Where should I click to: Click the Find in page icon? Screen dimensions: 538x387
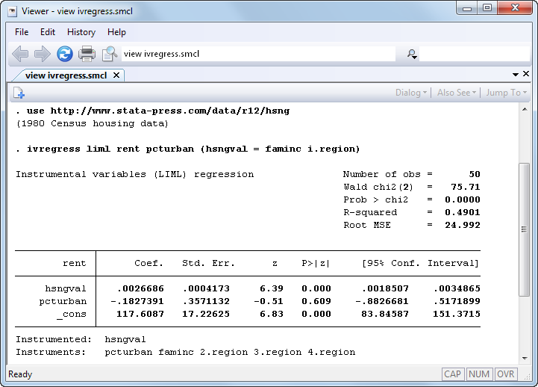point(110,54)
